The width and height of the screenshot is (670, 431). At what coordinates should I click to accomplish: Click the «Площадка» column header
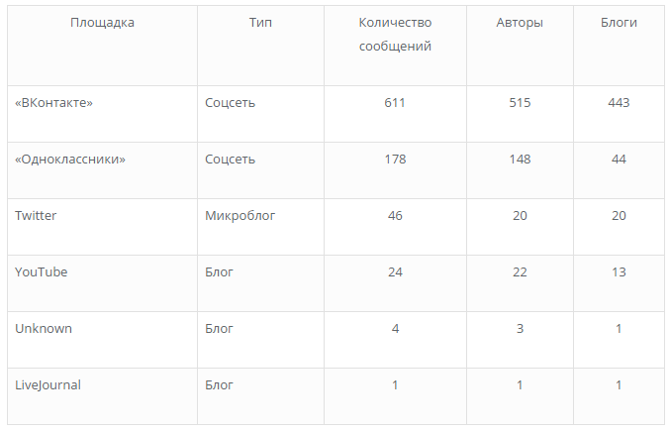102,23
